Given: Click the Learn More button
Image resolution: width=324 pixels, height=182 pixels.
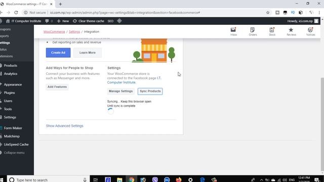Looking at the screenshot, I should click(x=88, y=53).
